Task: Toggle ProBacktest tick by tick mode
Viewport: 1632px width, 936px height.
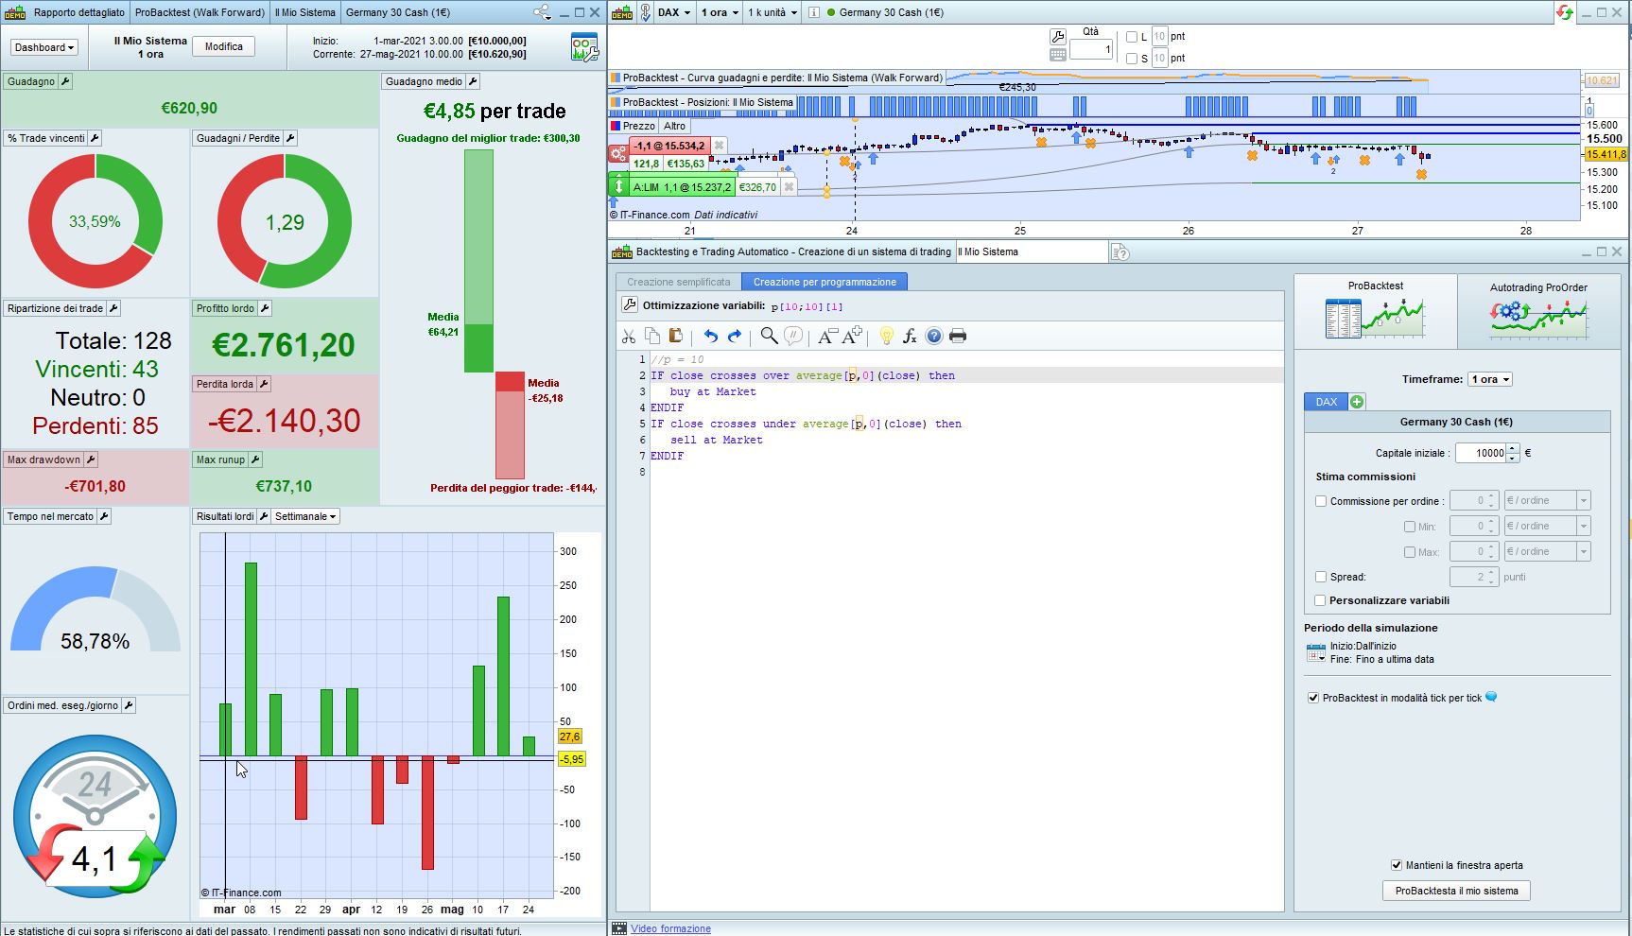Action: point(1313,698)
